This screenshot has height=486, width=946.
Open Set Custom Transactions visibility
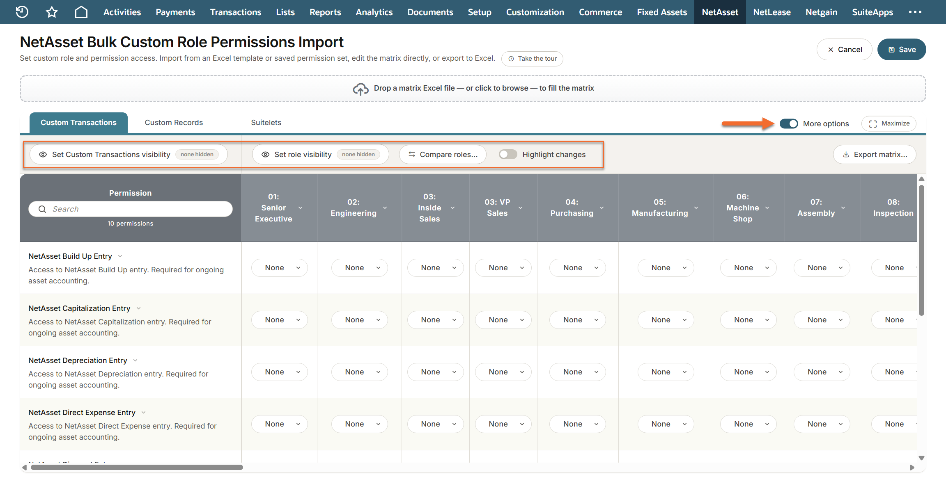(x=129, y=154)
